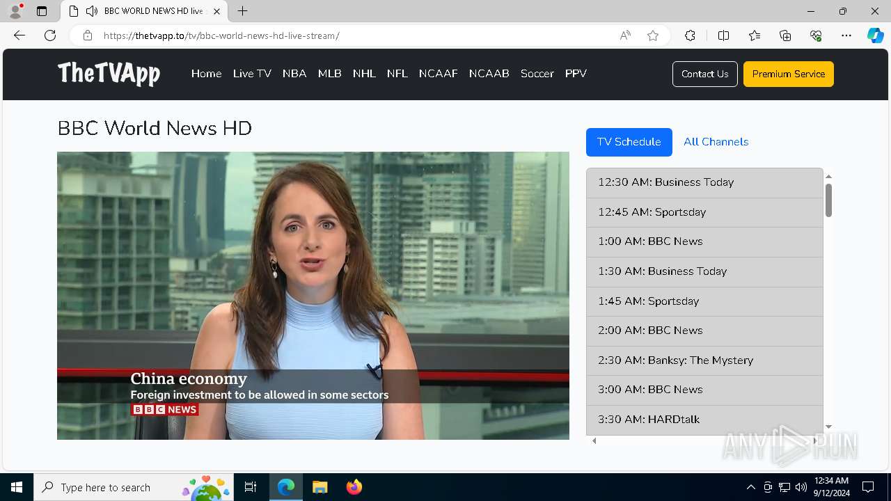Select the TV Schedule tab

pyautogui.click(x=629, y=142)
